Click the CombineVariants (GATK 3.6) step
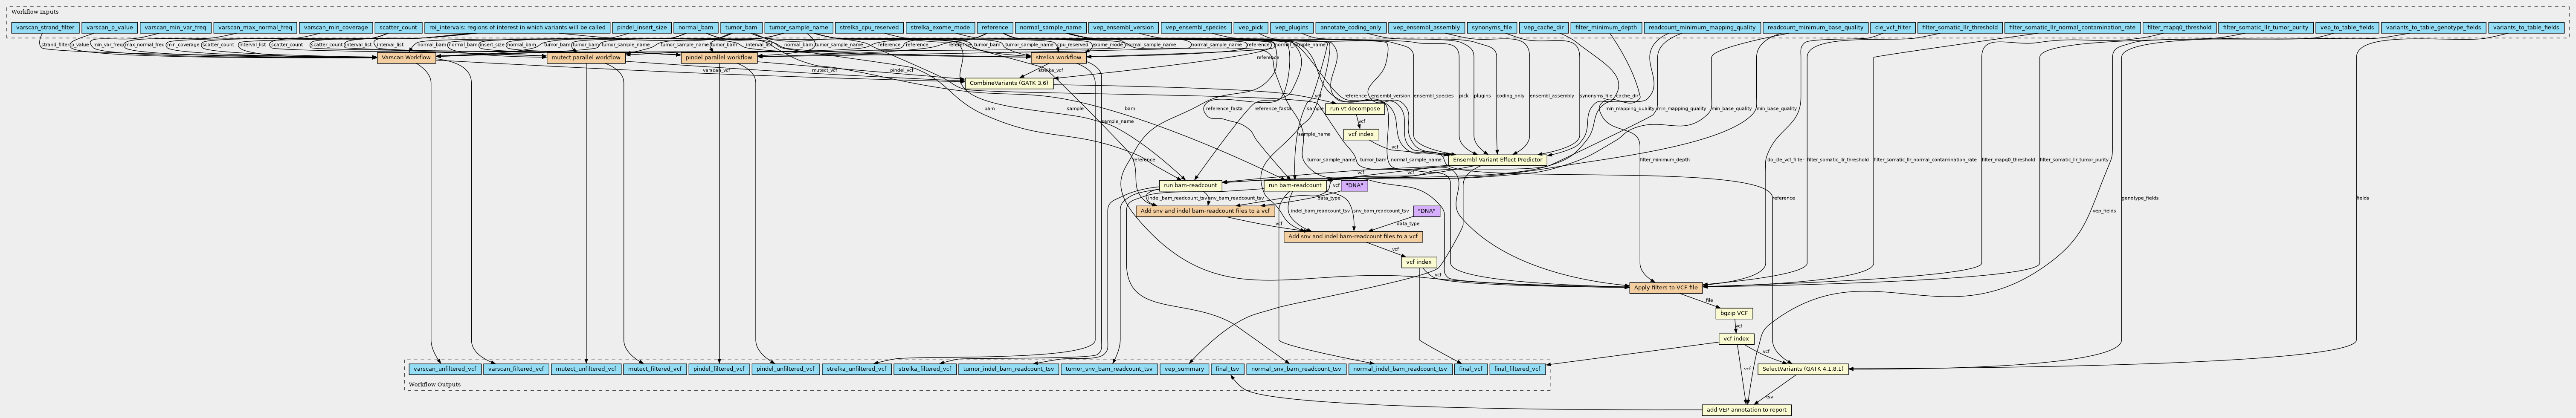 coord(1009,83)
